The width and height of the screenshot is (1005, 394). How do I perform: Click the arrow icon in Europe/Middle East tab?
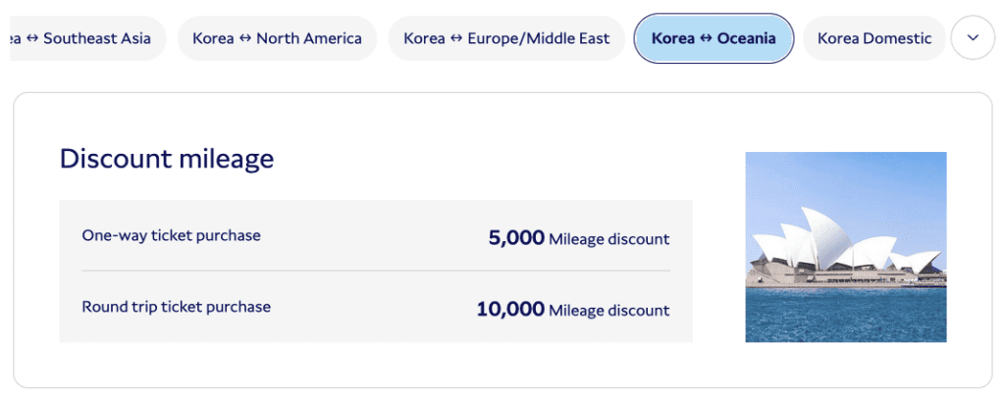click(x=456, y=39)
